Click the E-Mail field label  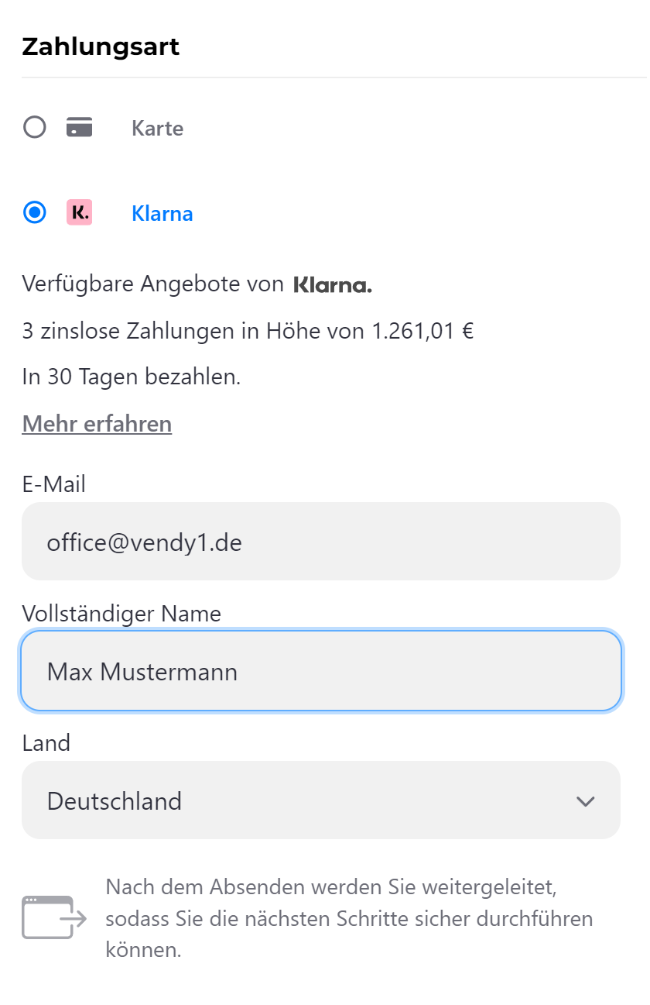click(53, 484)
